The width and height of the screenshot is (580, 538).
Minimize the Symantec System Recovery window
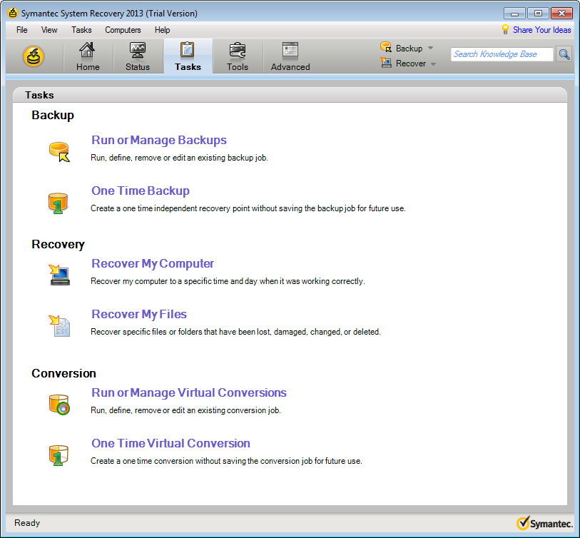coord(514,14)
